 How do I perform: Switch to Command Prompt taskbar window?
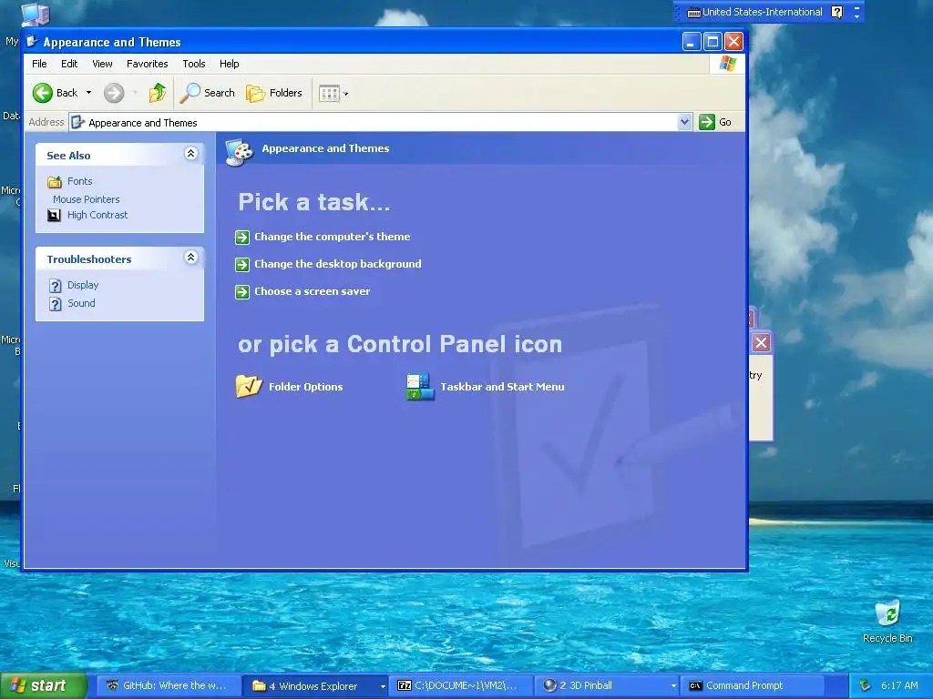coord(753,686)
